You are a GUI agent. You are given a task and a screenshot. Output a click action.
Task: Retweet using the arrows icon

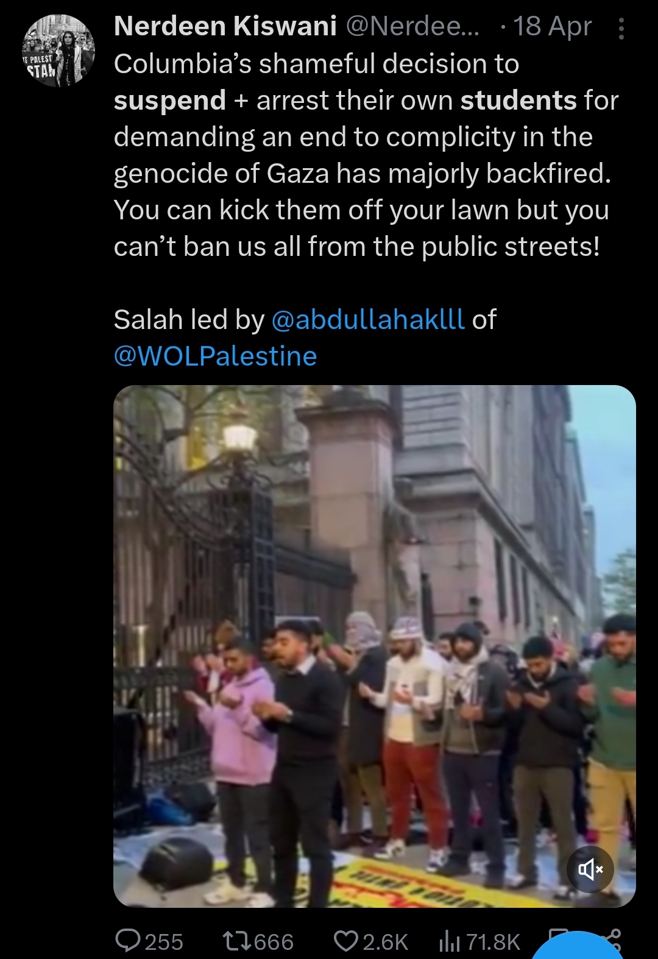237,941
